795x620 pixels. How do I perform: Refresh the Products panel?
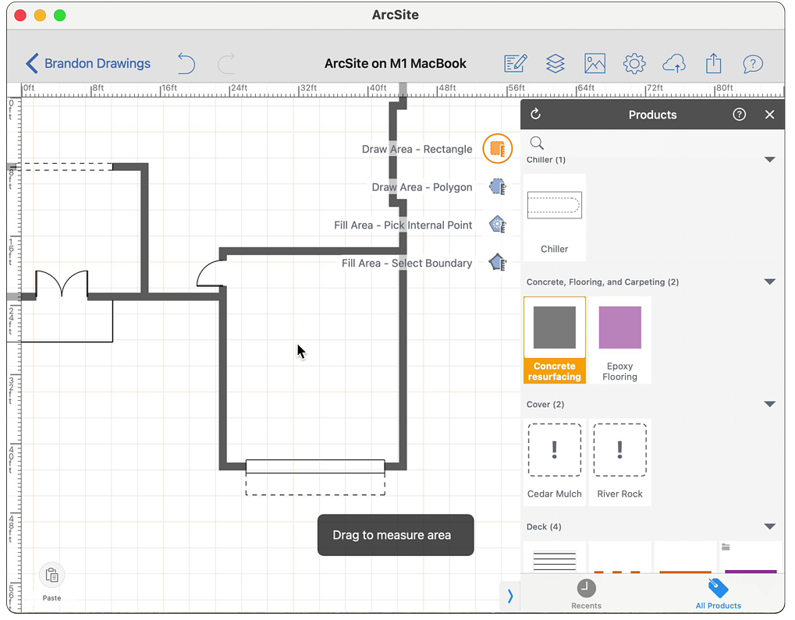coord(535,114)
